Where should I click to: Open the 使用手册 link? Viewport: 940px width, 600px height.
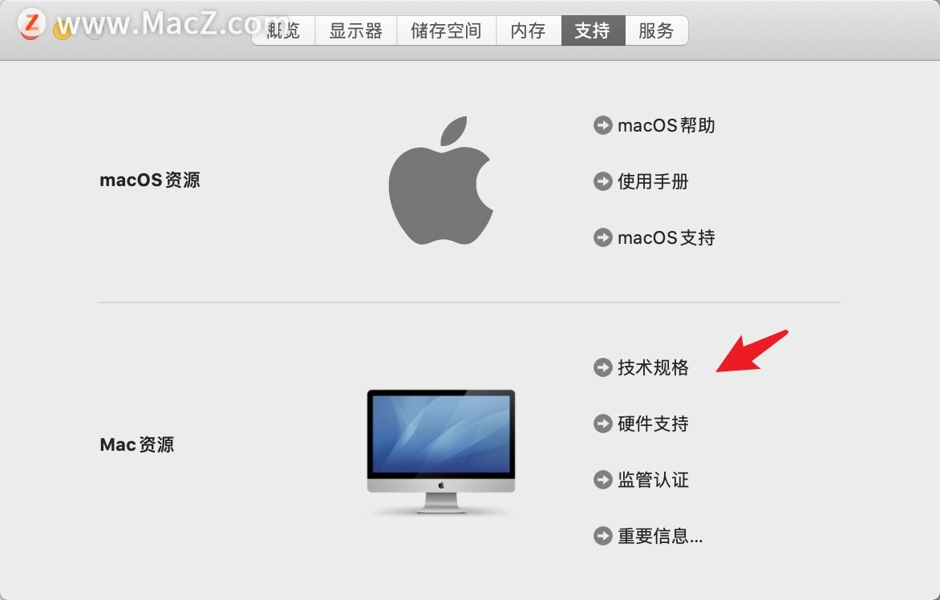pos(653,181)
